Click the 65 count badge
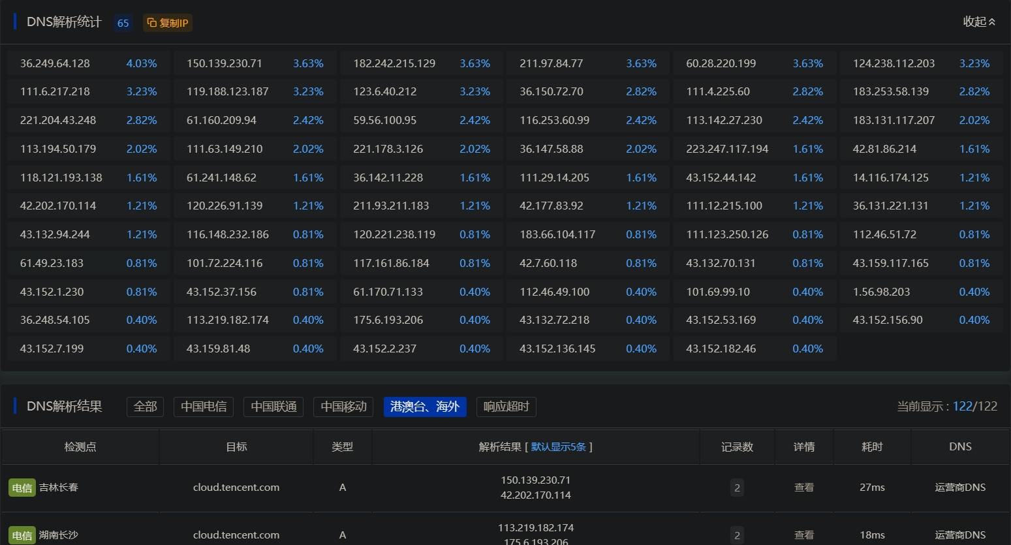 123,23
